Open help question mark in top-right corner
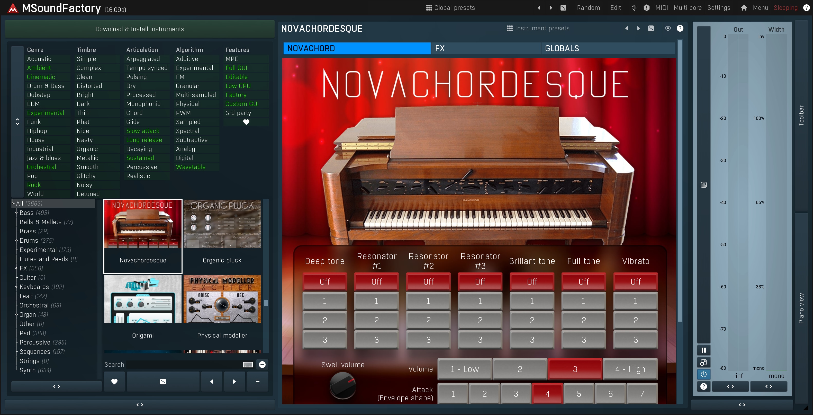 pos(806,7)
